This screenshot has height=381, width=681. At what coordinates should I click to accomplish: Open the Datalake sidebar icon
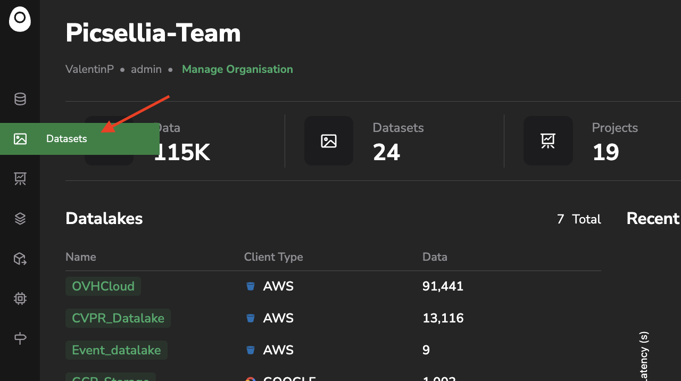tap(20, 99)
